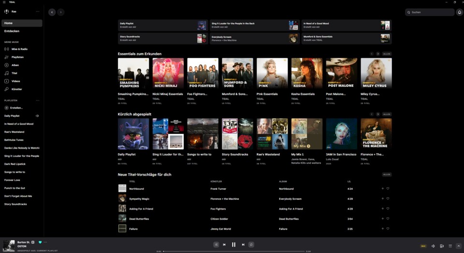Pause the current playback

(233, 244)
